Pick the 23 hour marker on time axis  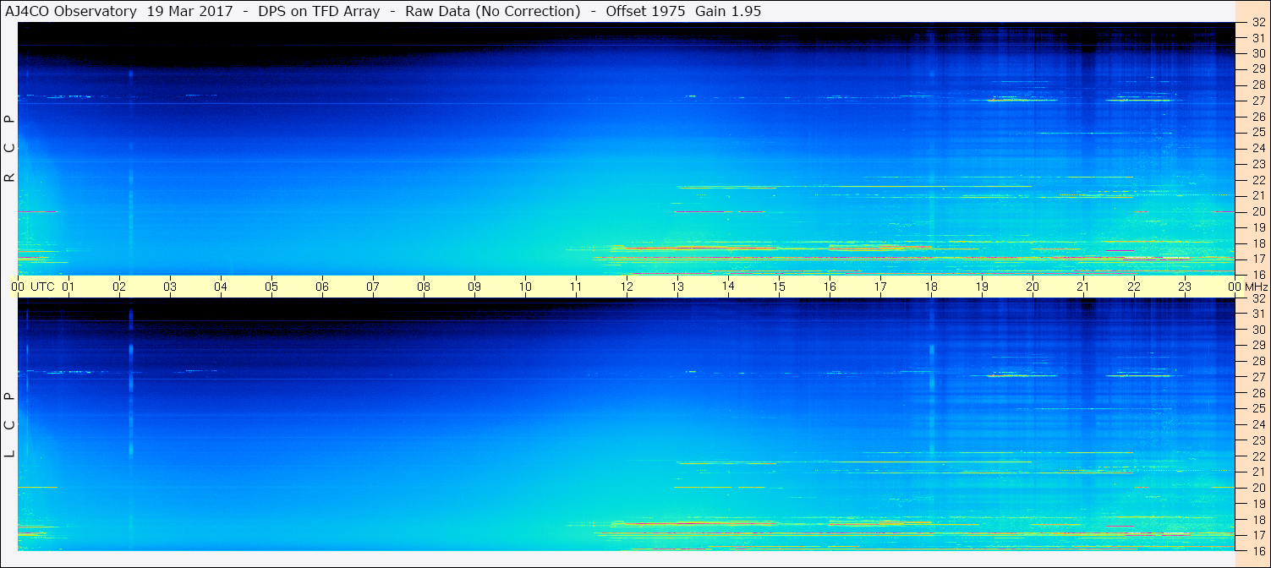[1185, 287]
